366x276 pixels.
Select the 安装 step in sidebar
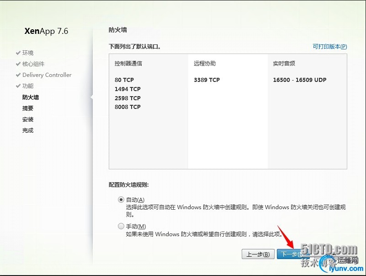pos(28,119)
